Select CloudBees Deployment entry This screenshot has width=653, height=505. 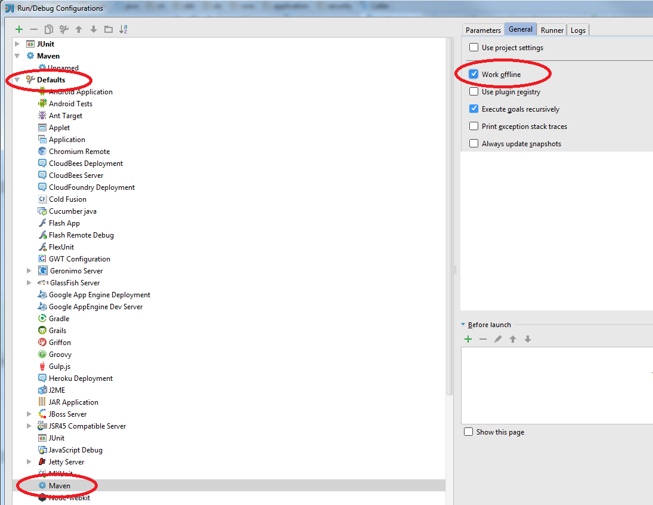pyautogui.click(x=86, y=164)
